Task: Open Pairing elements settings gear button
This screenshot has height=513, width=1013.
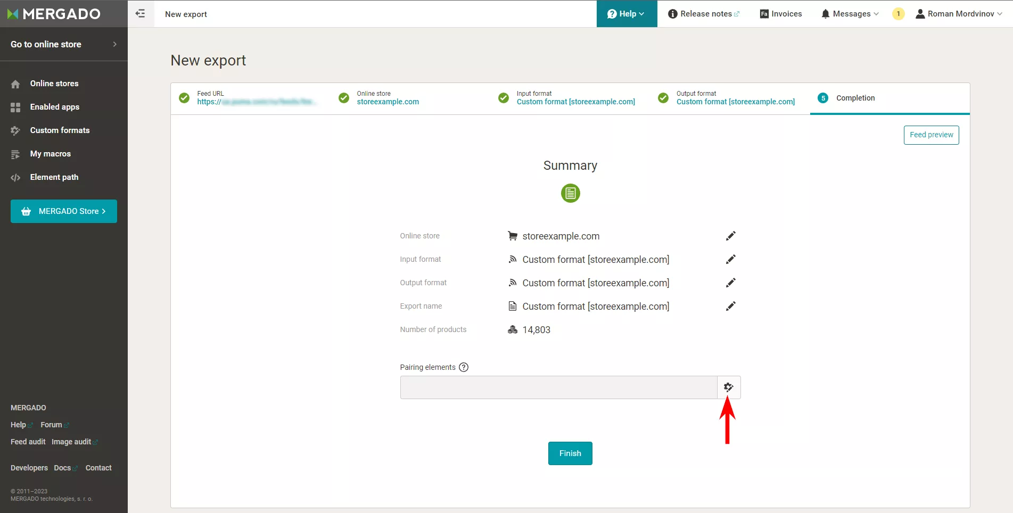Action: pyautogui.click(x=729, y=387)
